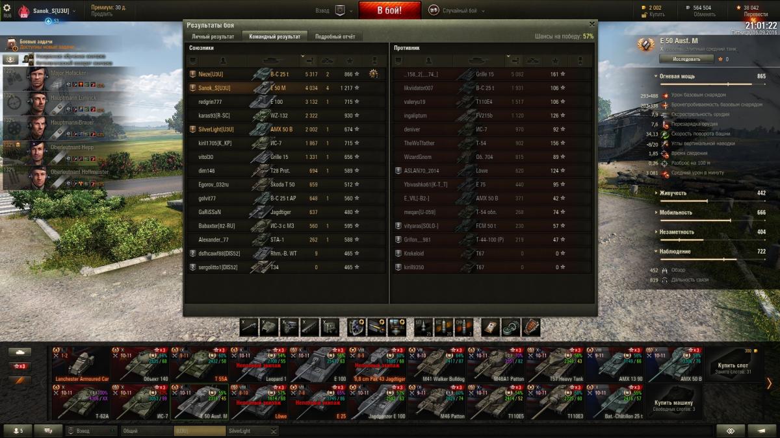Click Перевести free experience link
This screenshot has height=438, width=780.
tap(755, 14)
